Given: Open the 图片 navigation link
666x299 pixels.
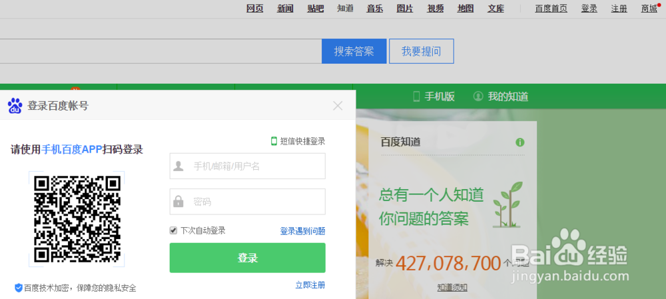Looking at the screenshot, I should 405,8.
